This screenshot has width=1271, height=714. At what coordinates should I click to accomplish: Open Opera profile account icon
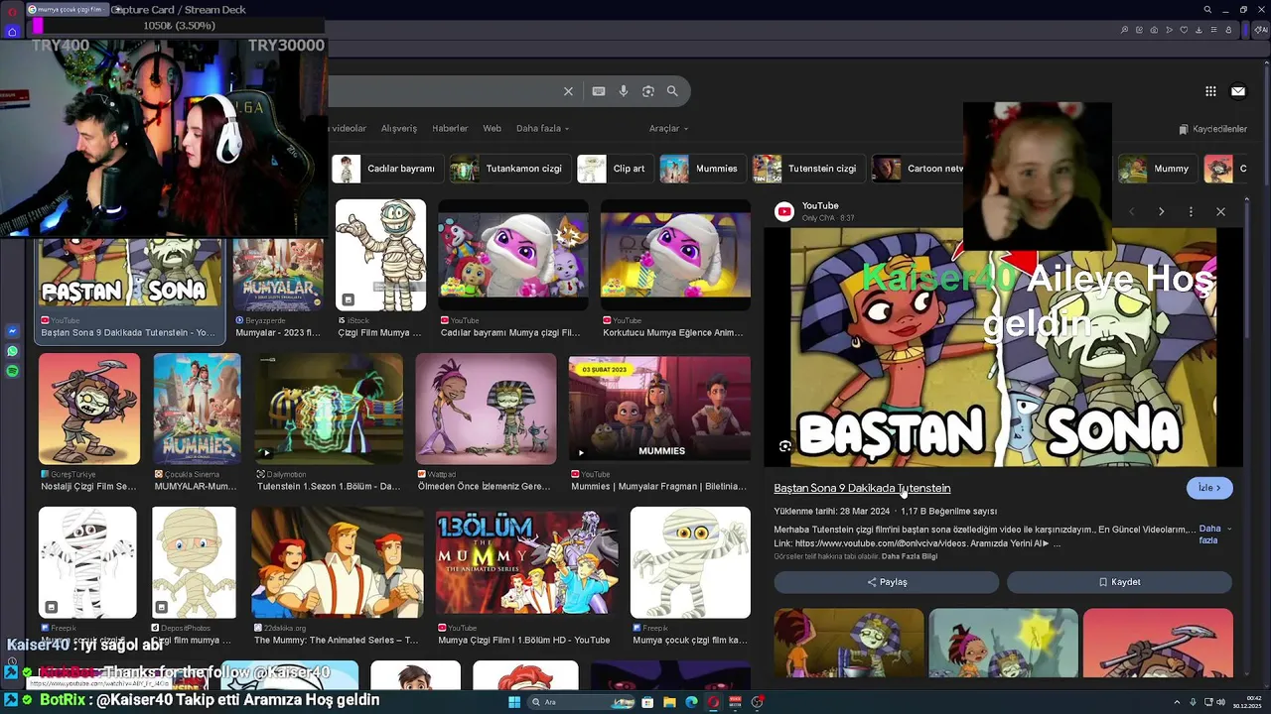1228,30
